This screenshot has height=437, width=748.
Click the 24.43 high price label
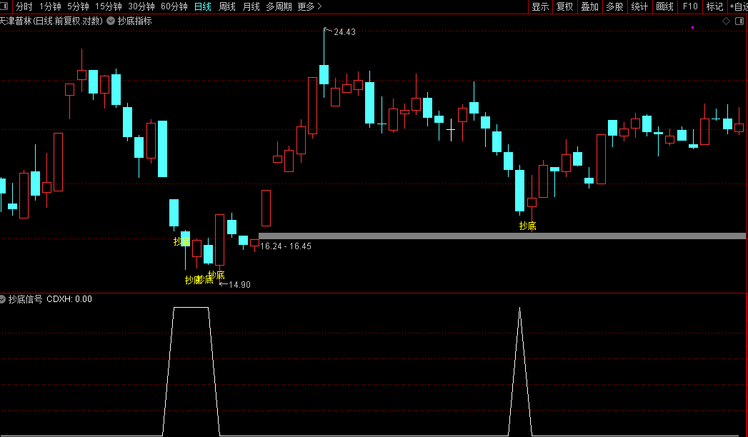point(344,32)
